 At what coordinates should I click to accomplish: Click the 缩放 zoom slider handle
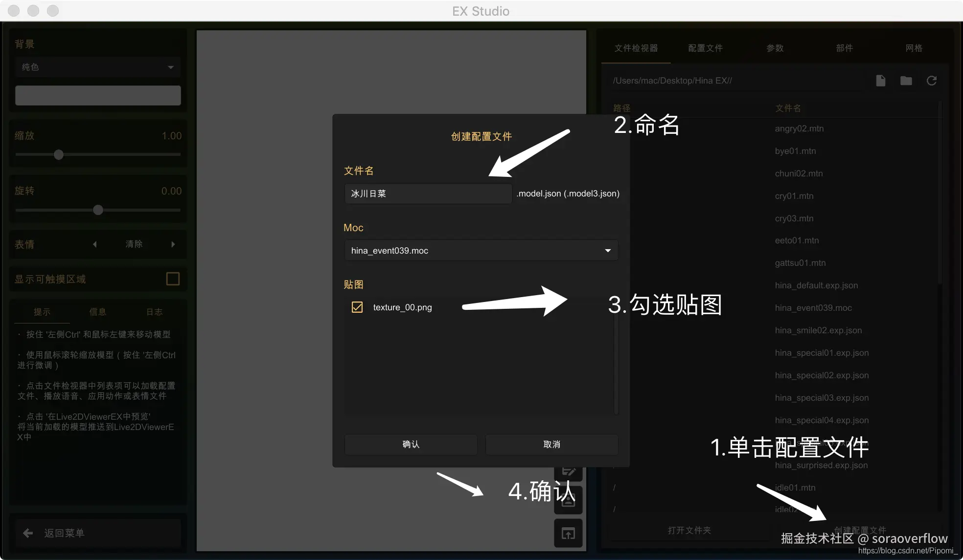[59, 154]
